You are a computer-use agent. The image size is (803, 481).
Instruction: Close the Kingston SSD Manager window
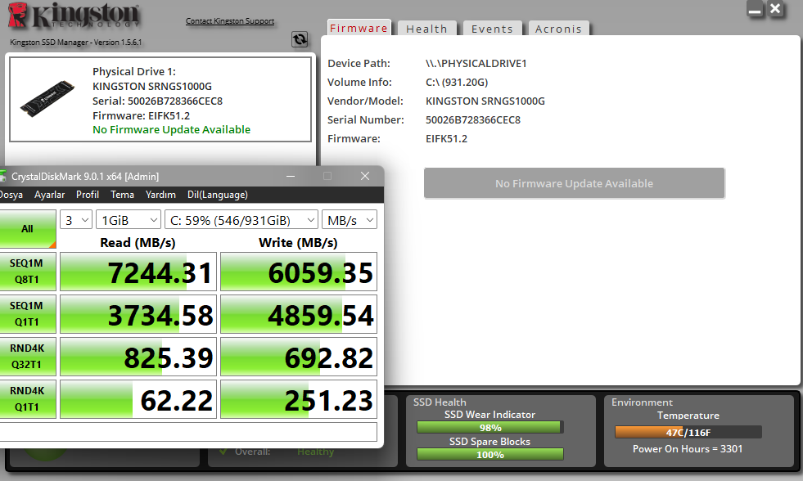coord(775,9)
